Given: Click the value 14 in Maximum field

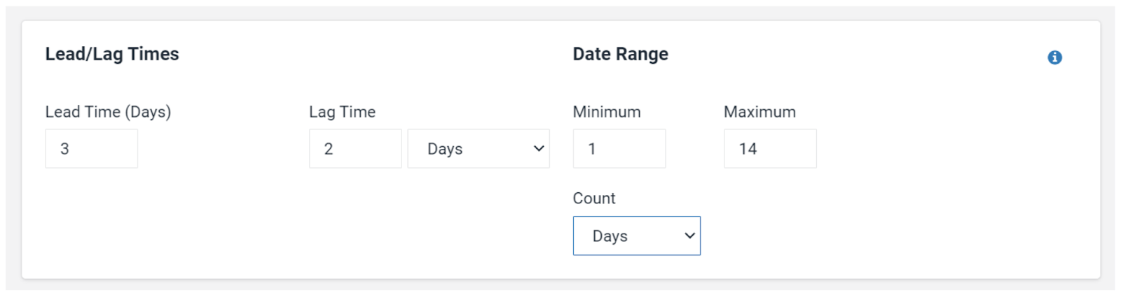Looking at the screenshot, I should tap(748, 149).
